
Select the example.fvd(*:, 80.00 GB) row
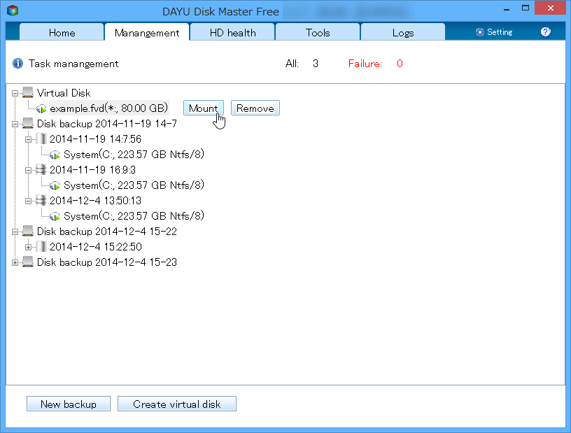click(109, 108)
